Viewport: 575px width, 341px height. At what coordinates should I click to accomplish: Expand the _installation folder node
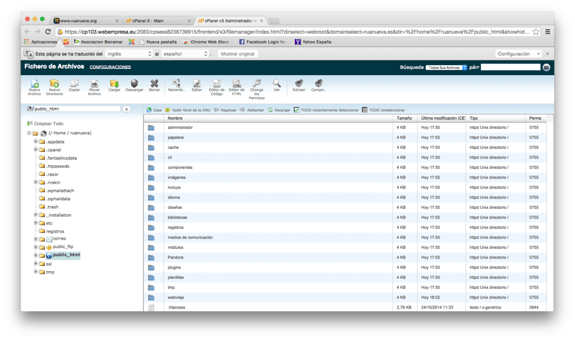click(36, 215)
